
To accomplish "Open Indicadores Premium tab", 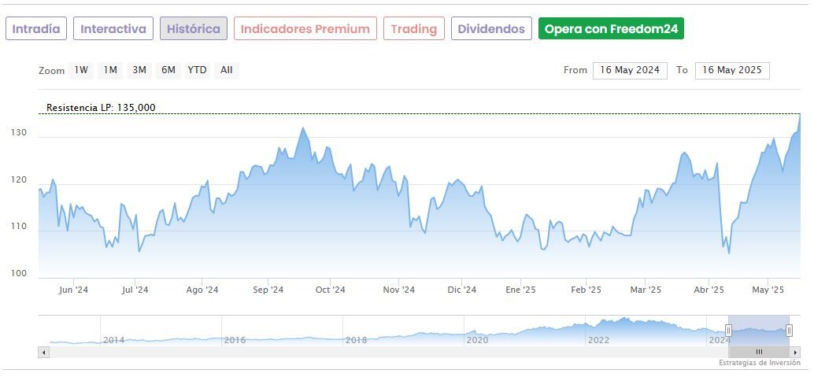I will pos(305,29).
